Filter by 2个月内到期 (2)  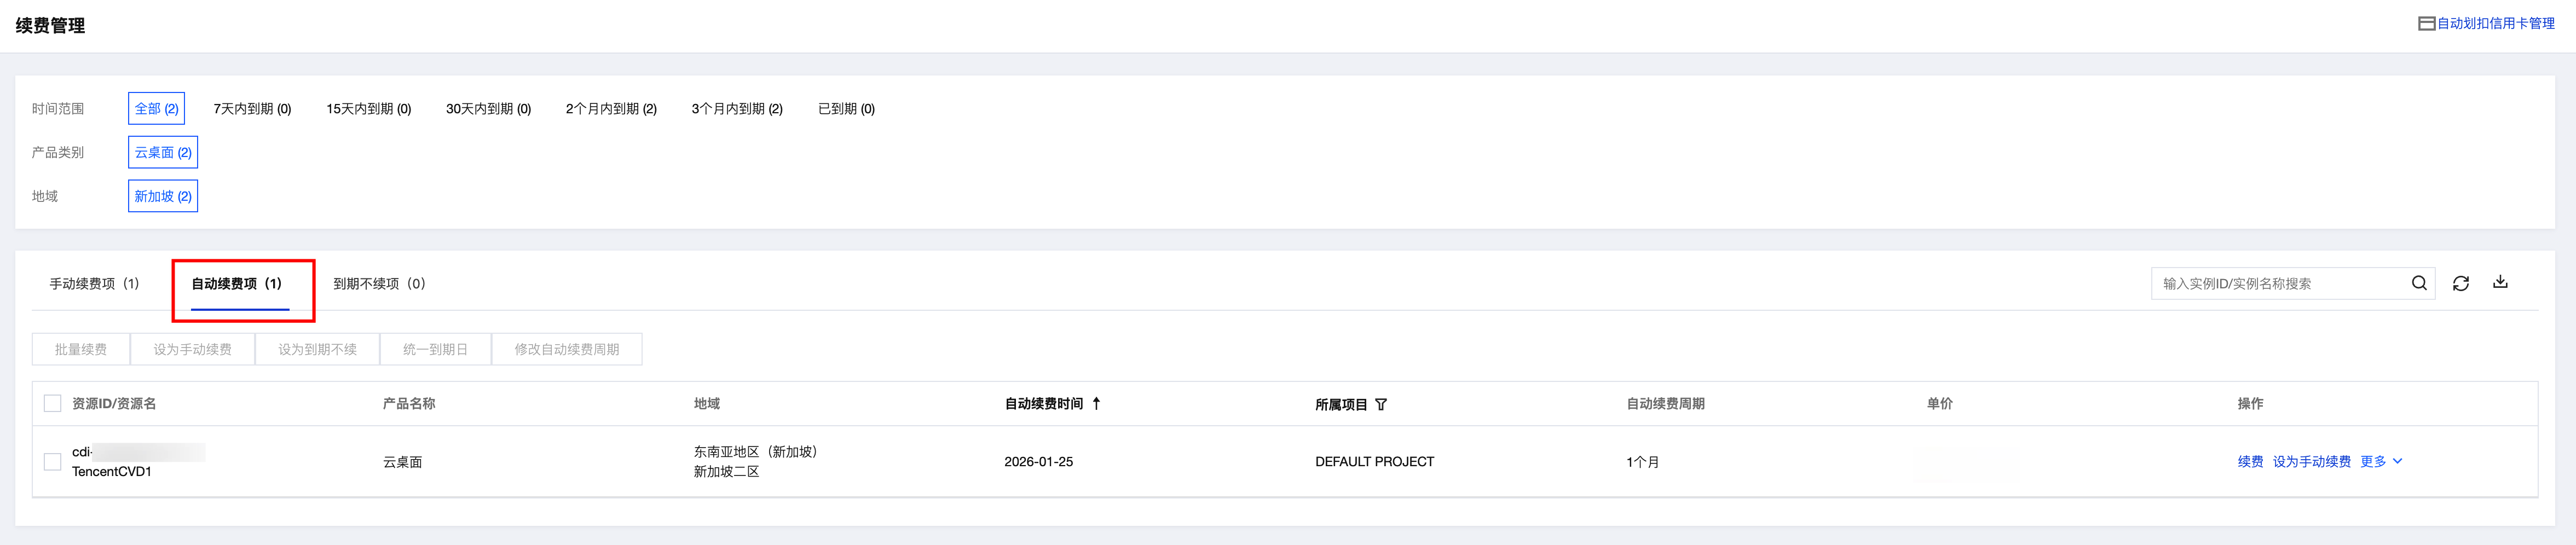(x=611, y=109)
